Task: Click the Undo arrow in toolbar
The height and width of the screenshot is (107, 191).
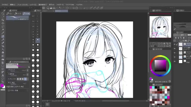Action: tap(60, 8)
